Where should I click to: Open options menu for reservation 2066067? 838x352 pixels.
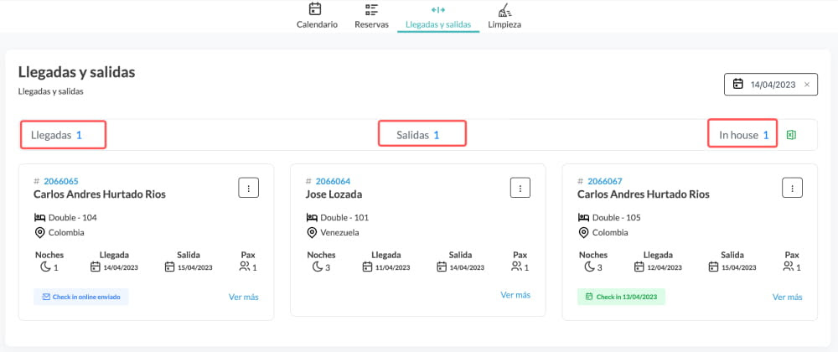pos(792,188)
